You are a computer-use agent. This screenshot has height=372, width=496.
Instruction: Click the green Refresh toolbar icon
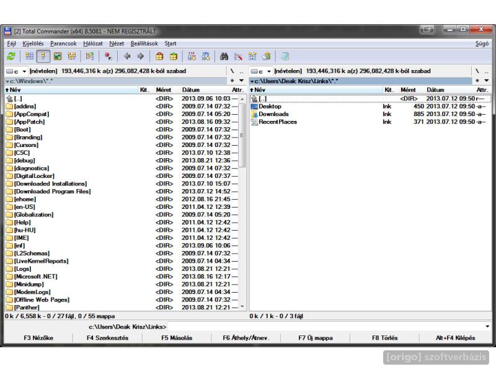[x=11, y=56]
